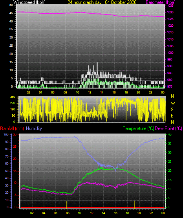Click the 15 windspeed scale value

(x=11, y=62)
